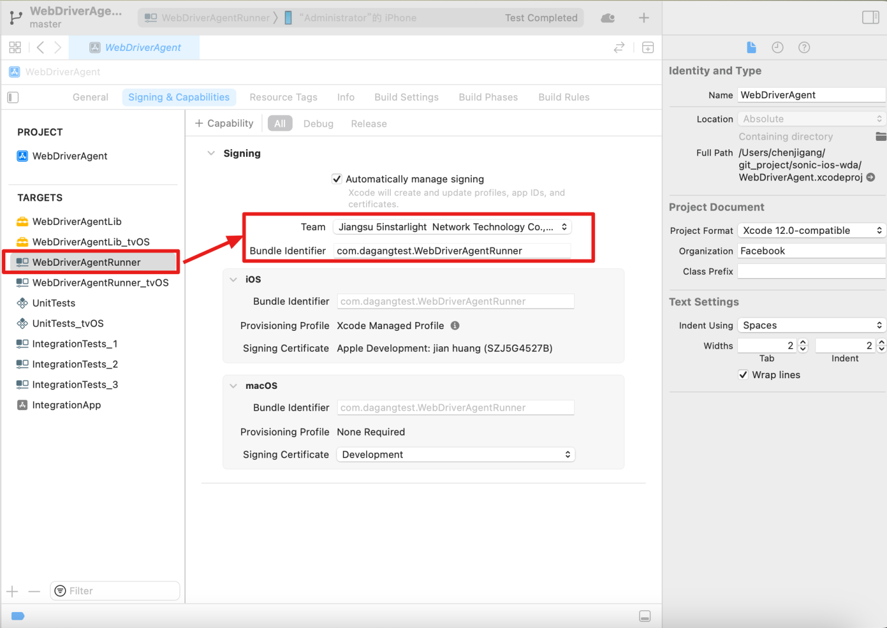The image size is (887, 628).
Task: Toggle the Wrap lines checkbox
Action: (743, 375)
